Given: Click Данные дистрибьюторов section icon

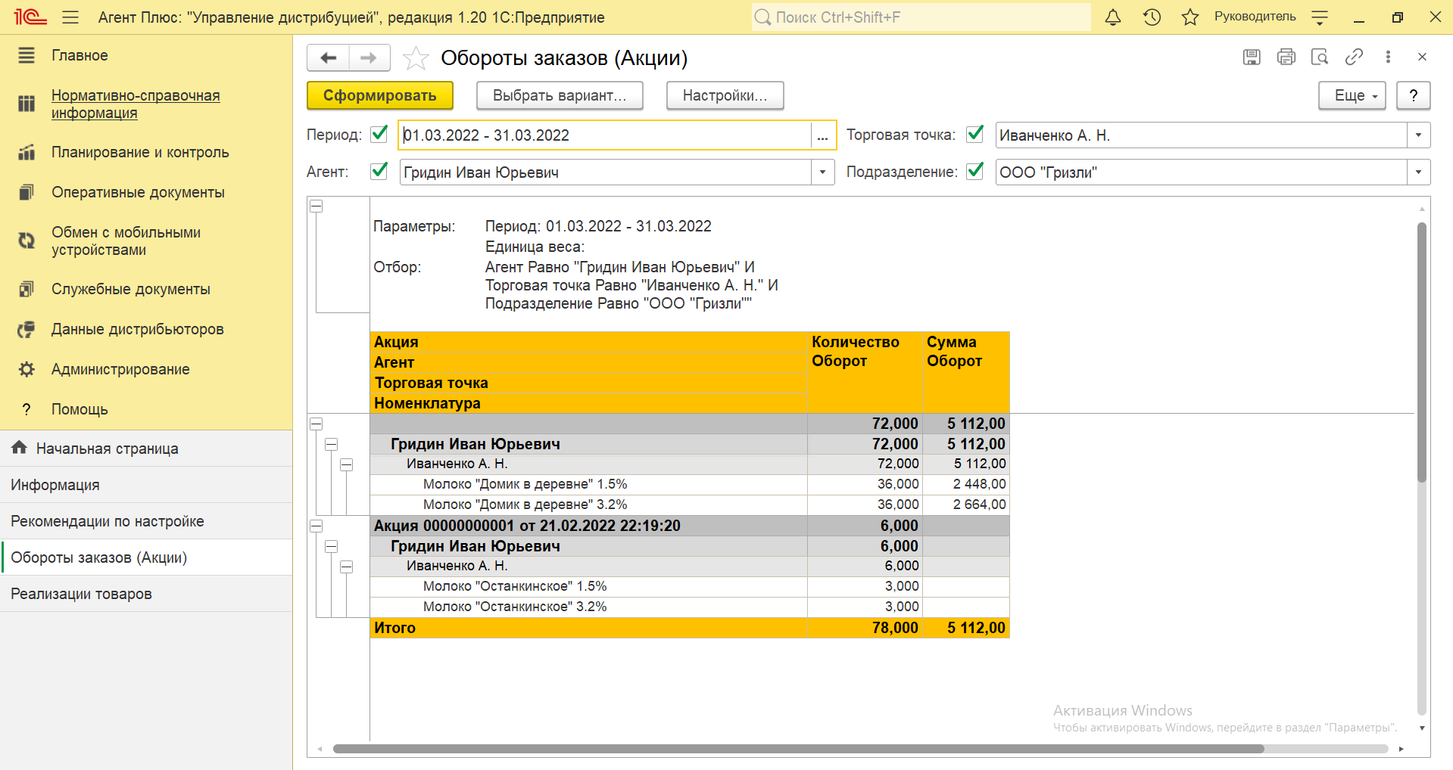Looking at the screenshot, I should pos(27,329).
